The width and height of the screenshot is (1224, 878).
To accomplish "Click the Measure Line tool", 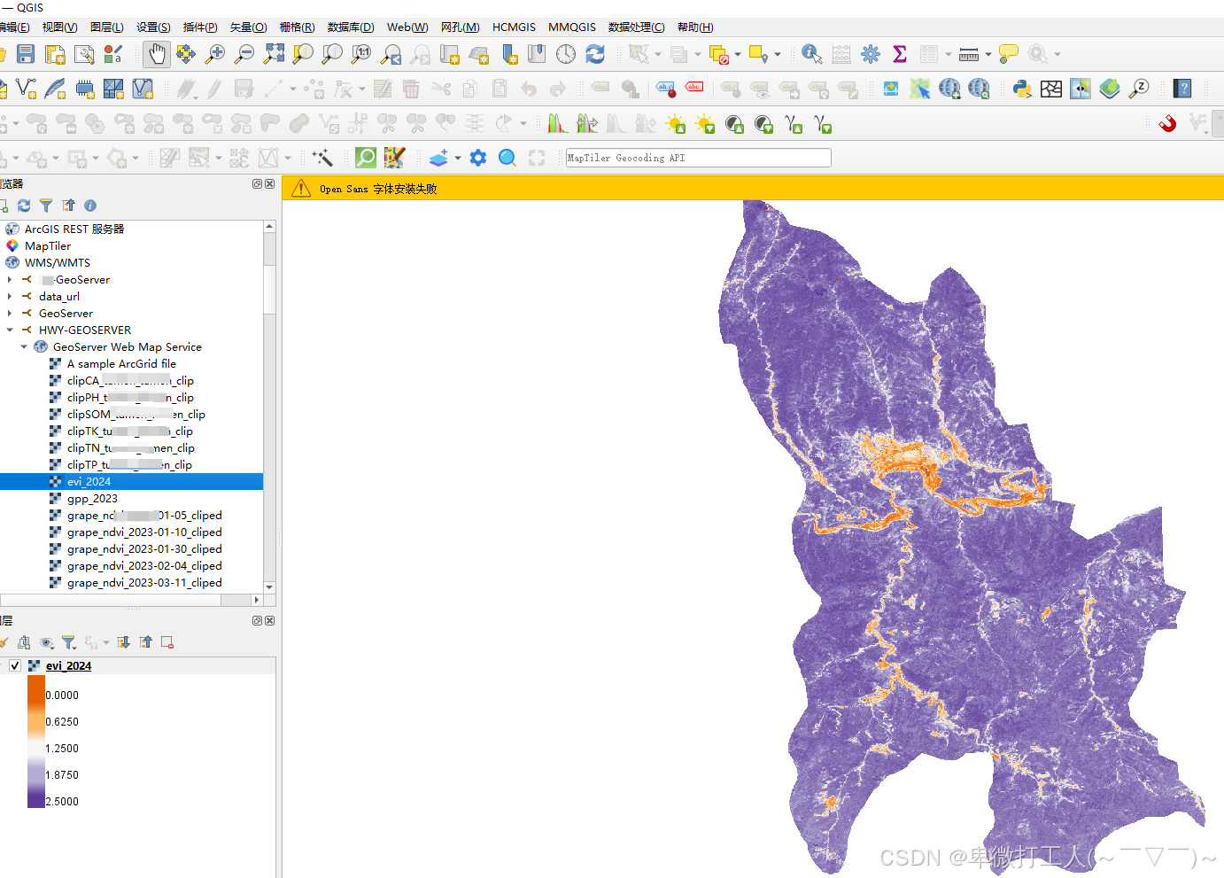I will [967, 54].
